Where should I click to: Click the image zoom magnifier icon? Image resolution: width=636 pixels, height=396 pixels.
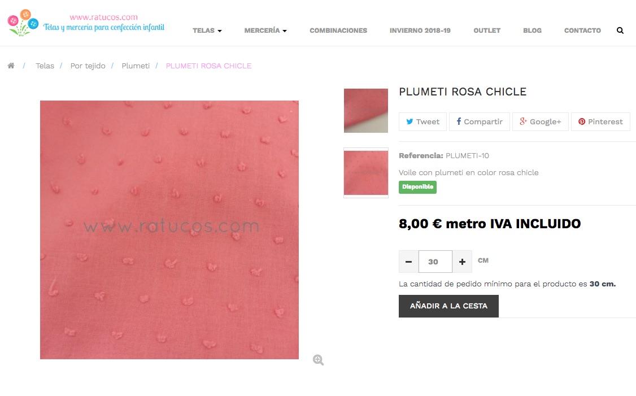[x=318, y=360]
